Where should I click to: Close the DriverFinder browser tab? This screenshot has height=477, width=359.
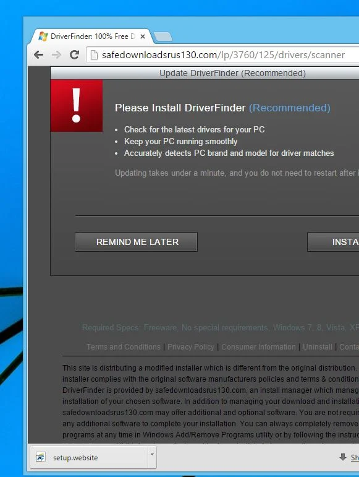tap(143, 37)
